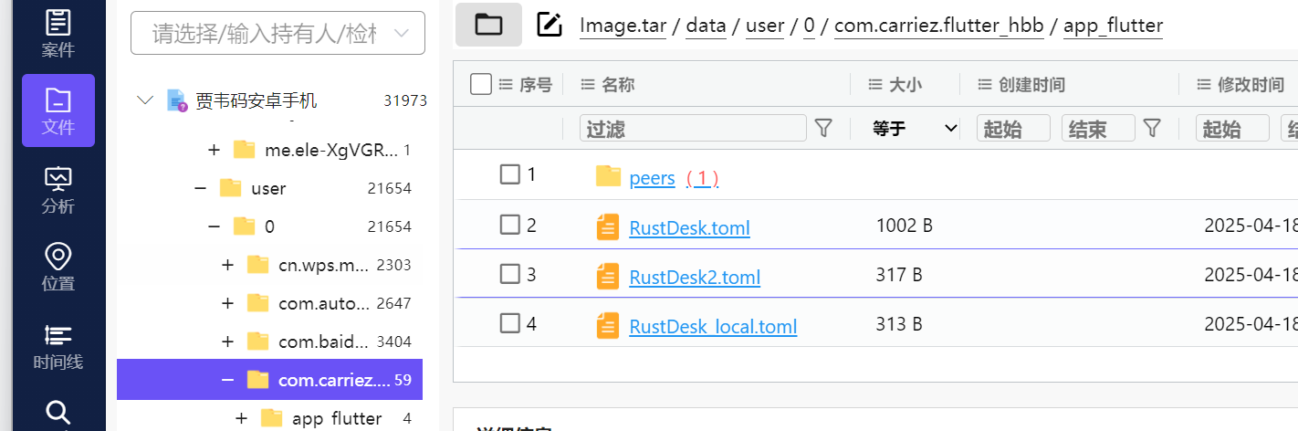Viewport: 1298px width, 431px height.
Task: Expand the cn.wps.m... folder in tree
Action: point(227,265)
